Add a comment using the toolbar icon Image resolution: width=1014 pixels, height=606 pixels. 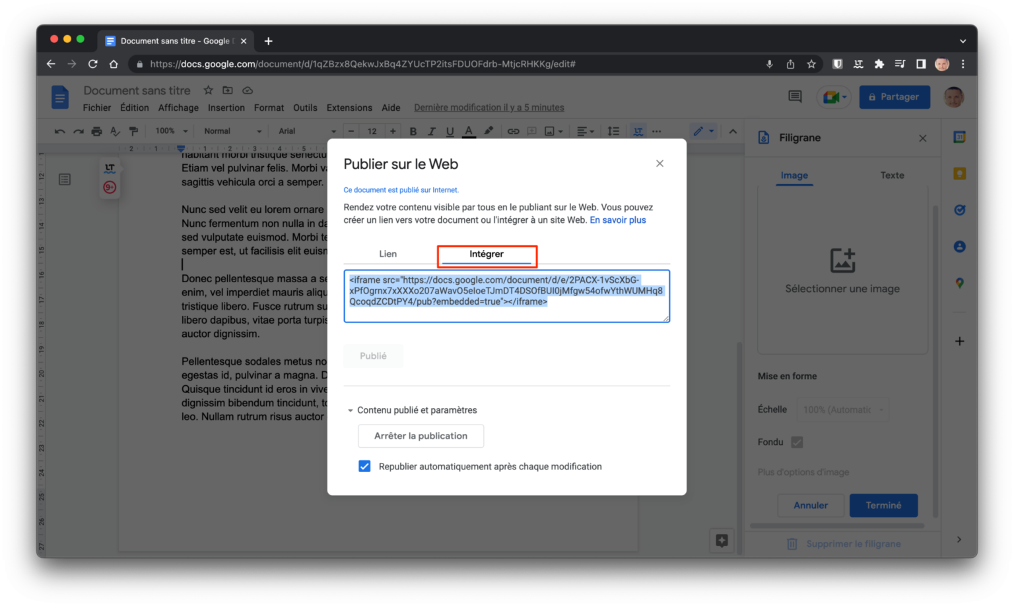(531, 131)
